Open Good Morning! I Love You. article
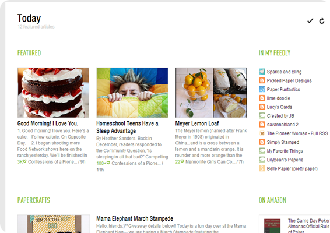Viewport: 330px width, 233px height. coord(48,123)
